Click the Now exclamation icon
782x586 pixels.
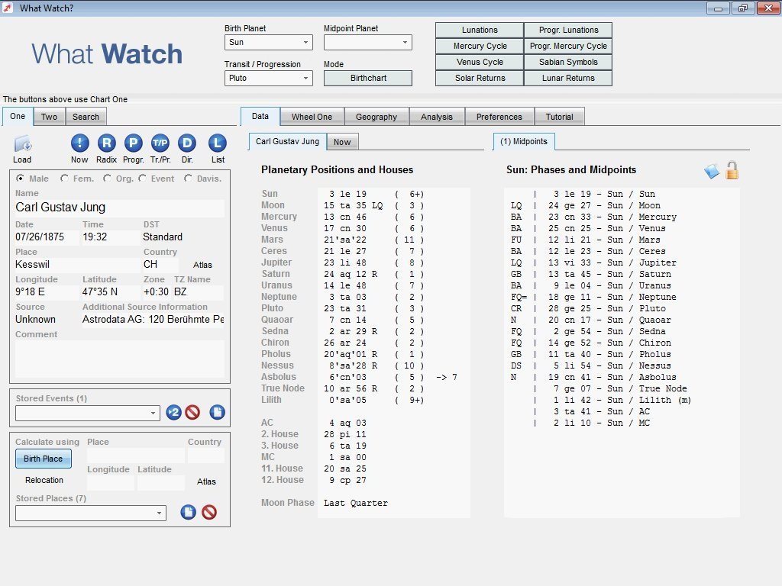pyautogui.click(x=79, y=143)
